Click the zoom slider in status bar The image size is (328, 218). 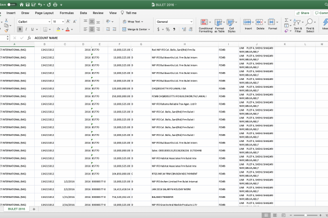tap(306, 215)
